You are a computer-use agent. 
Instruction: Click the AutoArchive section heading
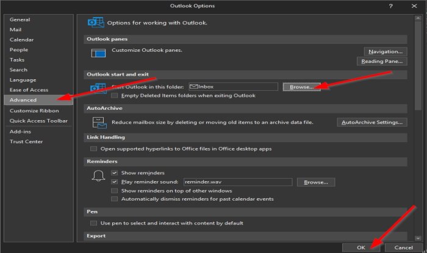pos(104,108)
